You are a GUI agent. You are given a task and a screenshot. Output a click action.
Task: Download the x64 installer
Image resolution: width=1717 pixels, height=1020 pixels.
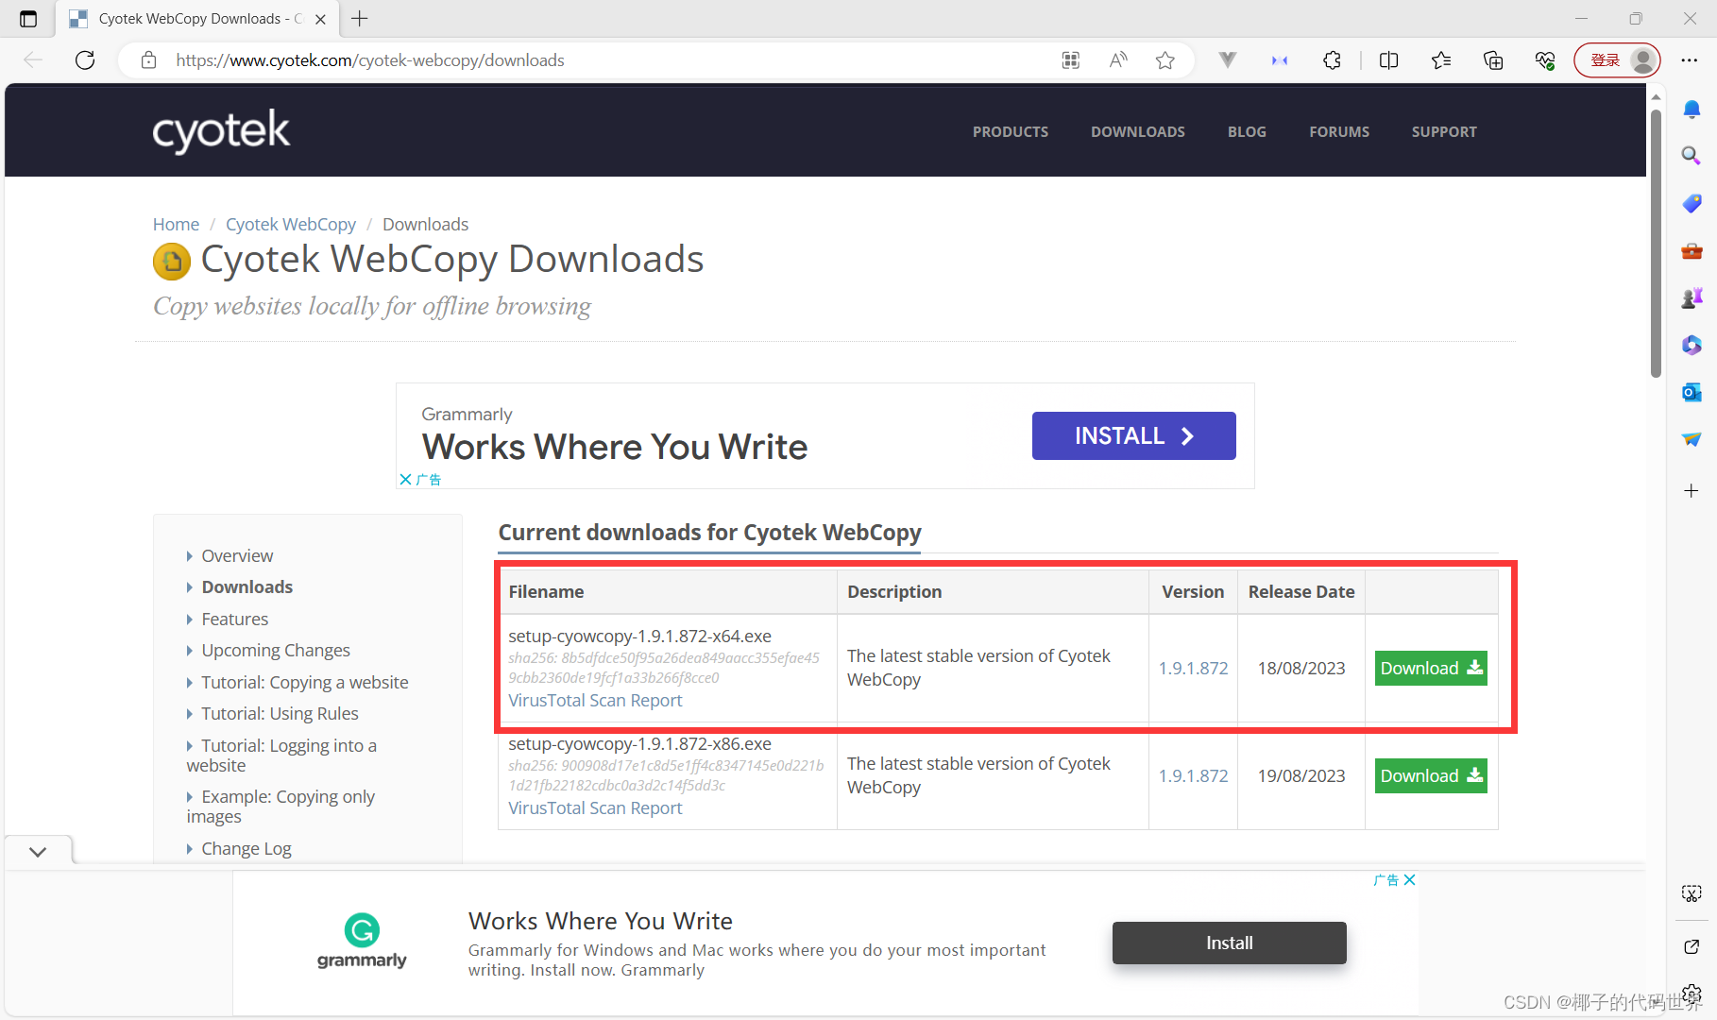[x=1430, y=668]
